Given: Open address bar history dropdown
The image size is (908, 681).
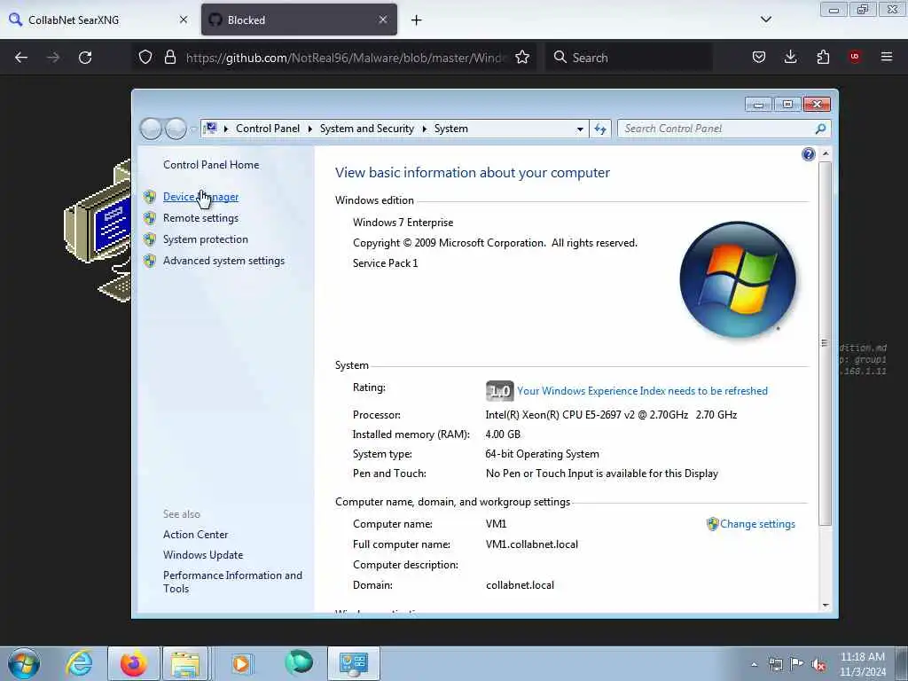Looking at the screenshot, I should coord(580,129).
